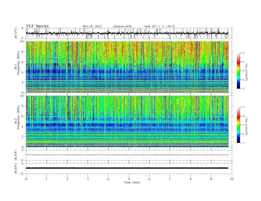Click the ch.2 spectrogram plot
Image resolution: width=261 pixels, height=201 pixels.
point(127,121)
